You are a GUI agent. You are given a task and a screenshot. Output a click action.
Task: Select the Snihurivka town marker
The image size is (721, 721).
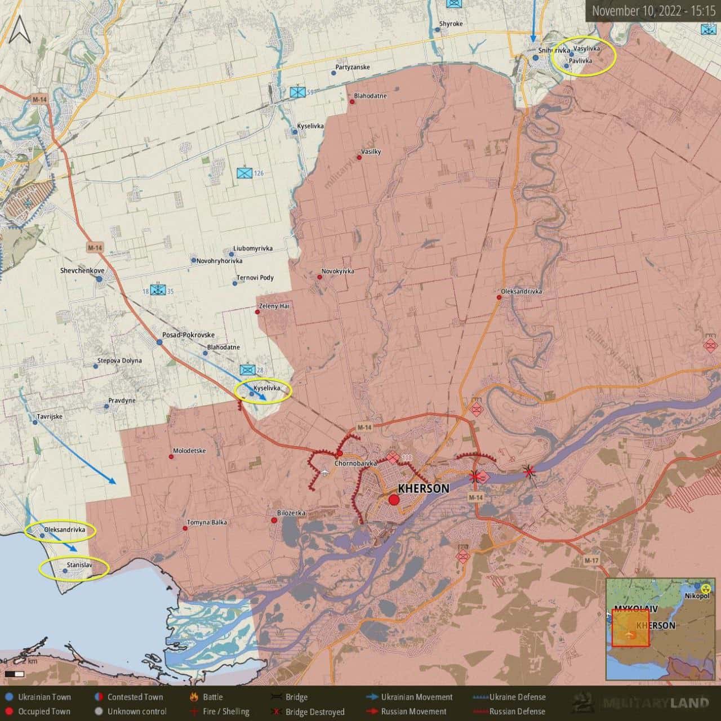click(535, 57)
